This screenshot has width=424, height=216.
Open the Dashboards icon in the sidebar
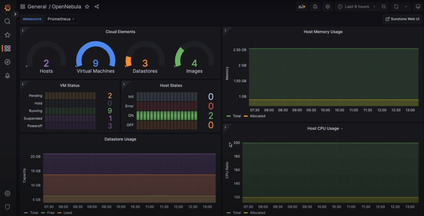[8, 48]
